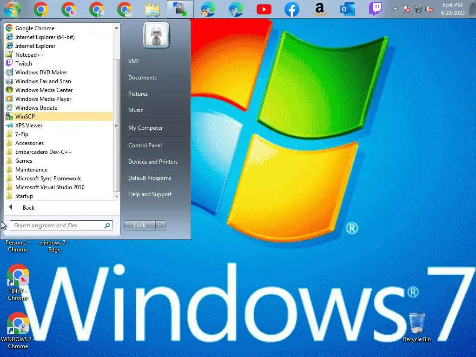Expand Microsoft Visual Studio 2010 folder
The width and height of the screenshot is (476, 357).
point(59,187)
